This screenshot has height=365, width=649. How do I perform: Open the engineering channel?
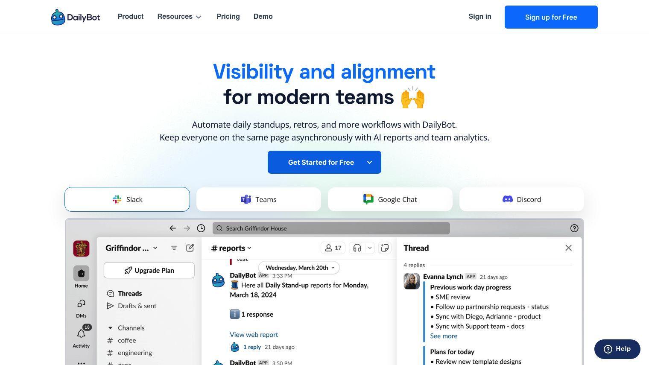[135, 353]
